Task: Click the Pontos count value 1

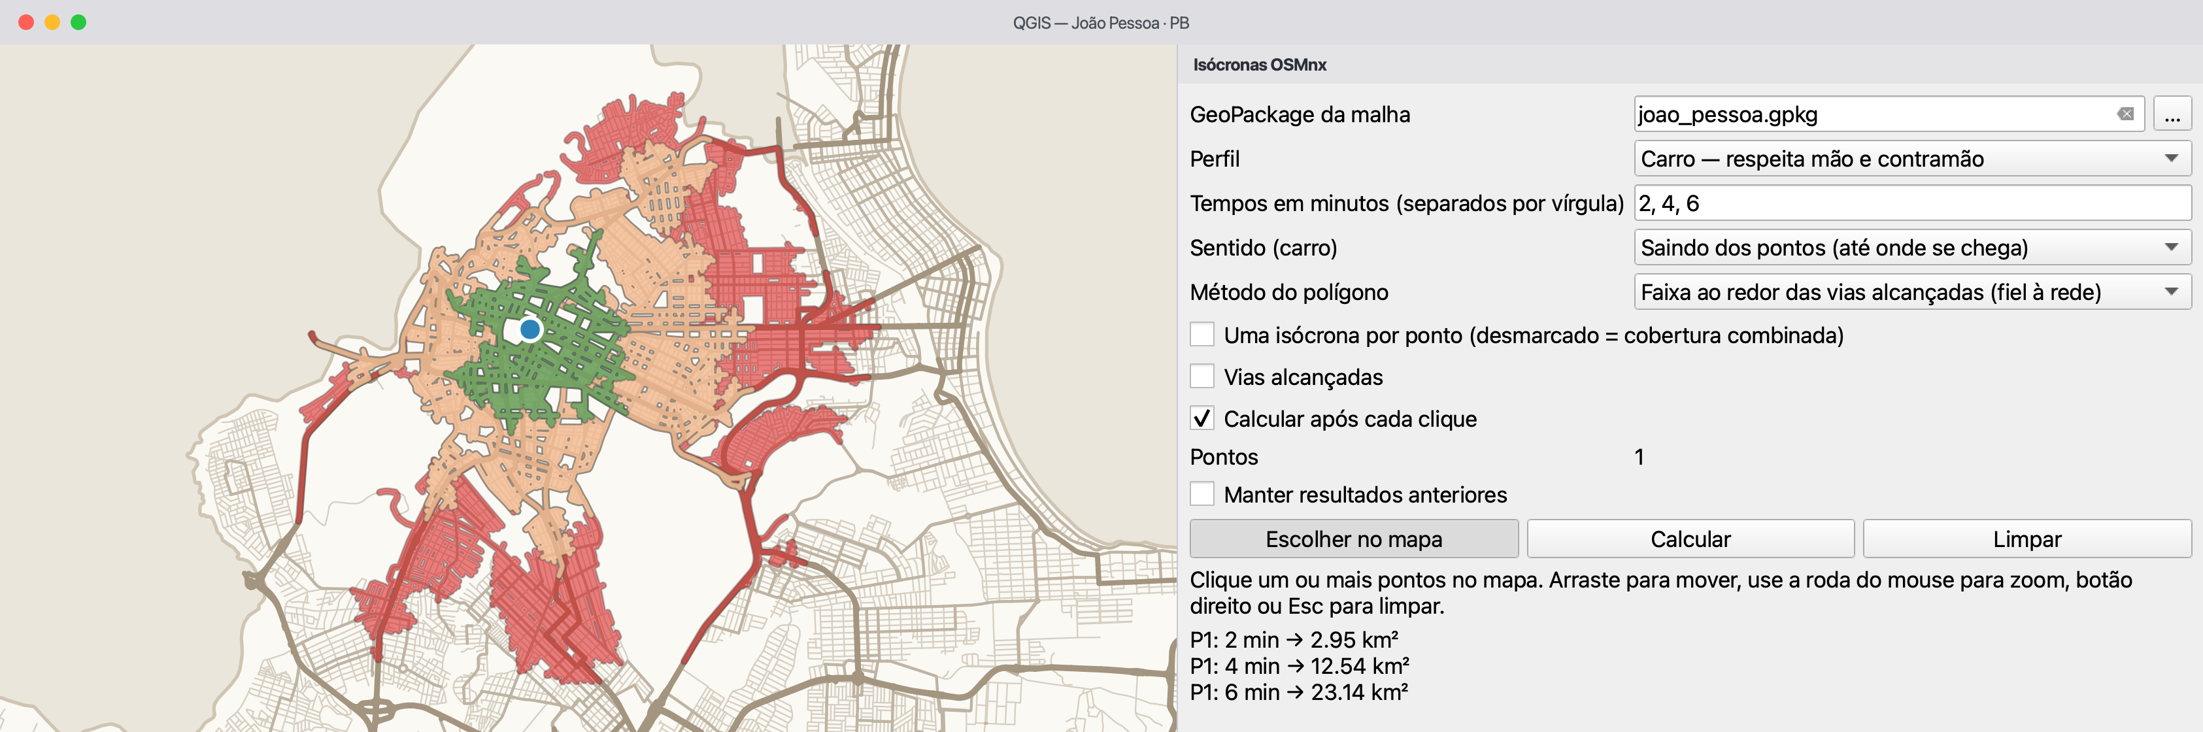Action: 1640,457
